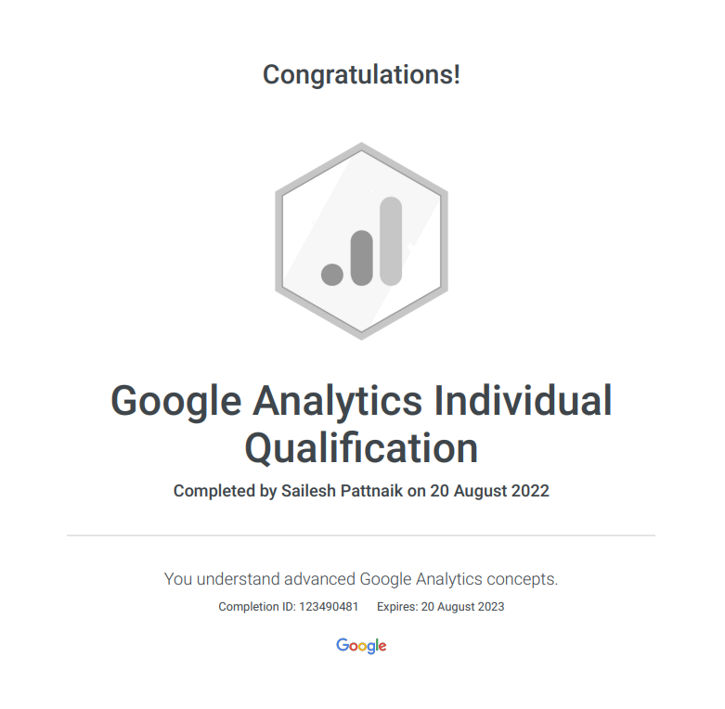Click the word Qualification in the title
This screenshot has width=725, height=709.
coord(361,448)
